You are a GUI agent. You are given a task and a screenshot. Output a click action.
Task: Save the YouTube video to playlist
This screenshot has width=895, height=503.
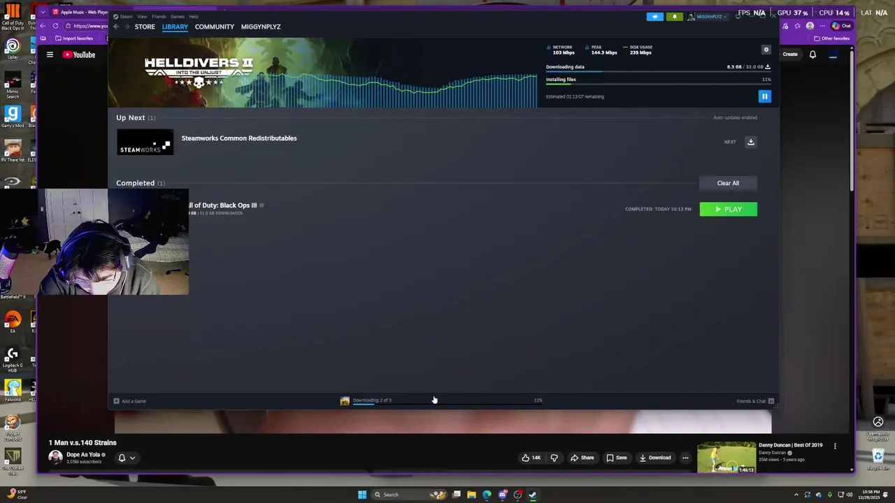pyautogui.click(x=617, y=458)
